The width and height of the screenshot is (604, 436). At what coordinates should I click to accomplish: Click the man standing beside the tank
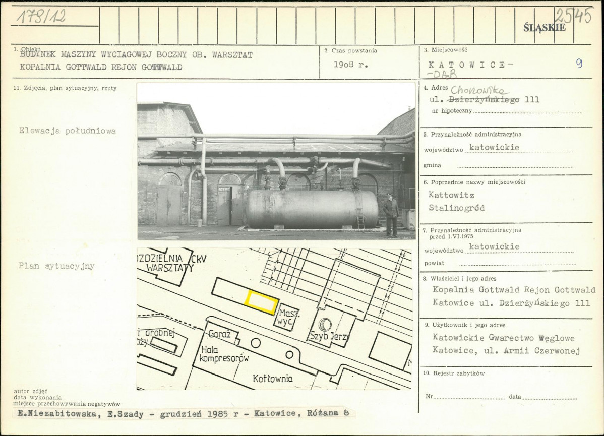391,214
